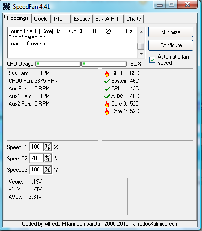Screen dimensions: 202x231
Task: Click the Core 0 flame icon
Action: (x=107, y=104)
